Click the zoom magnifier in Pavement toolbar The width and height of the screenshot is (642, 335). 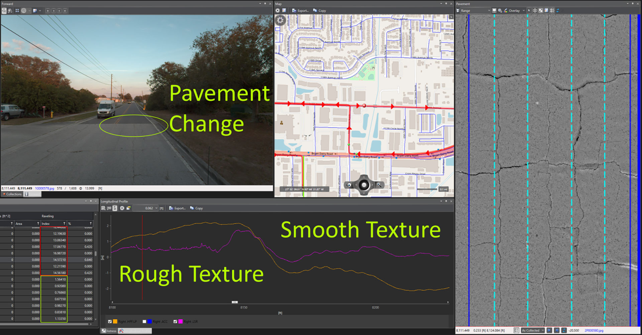tap(500, 11)
